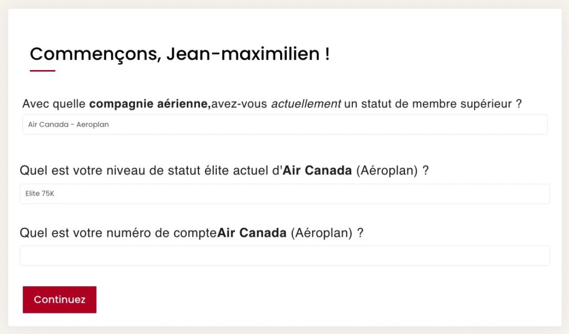This screenshot has height=334, width=569.
Task: Click "(Aéroplan)" in the account number question
Action: tap(321, 233)
